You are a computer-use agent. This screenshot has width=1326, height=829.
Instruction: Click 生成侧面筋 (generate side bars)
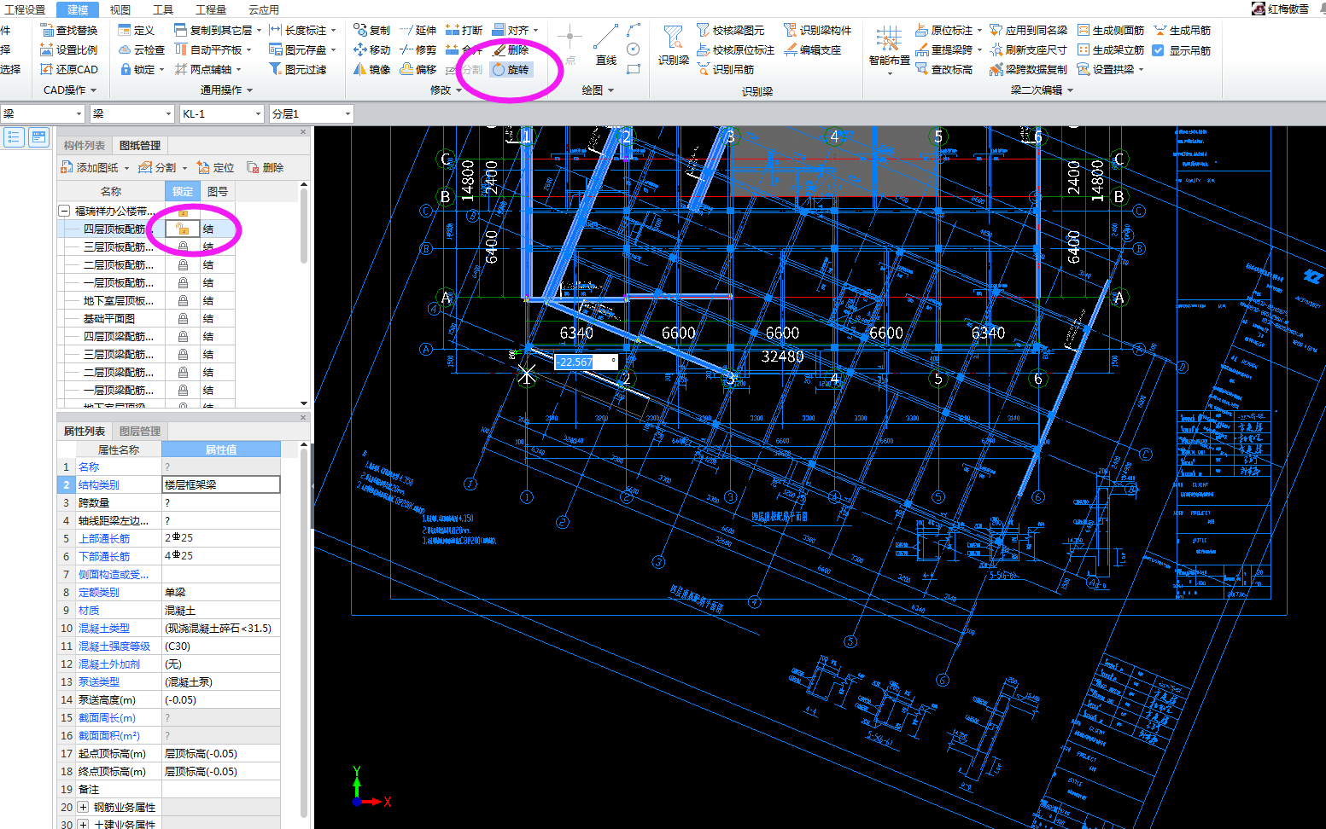[x=1111, y=30]
